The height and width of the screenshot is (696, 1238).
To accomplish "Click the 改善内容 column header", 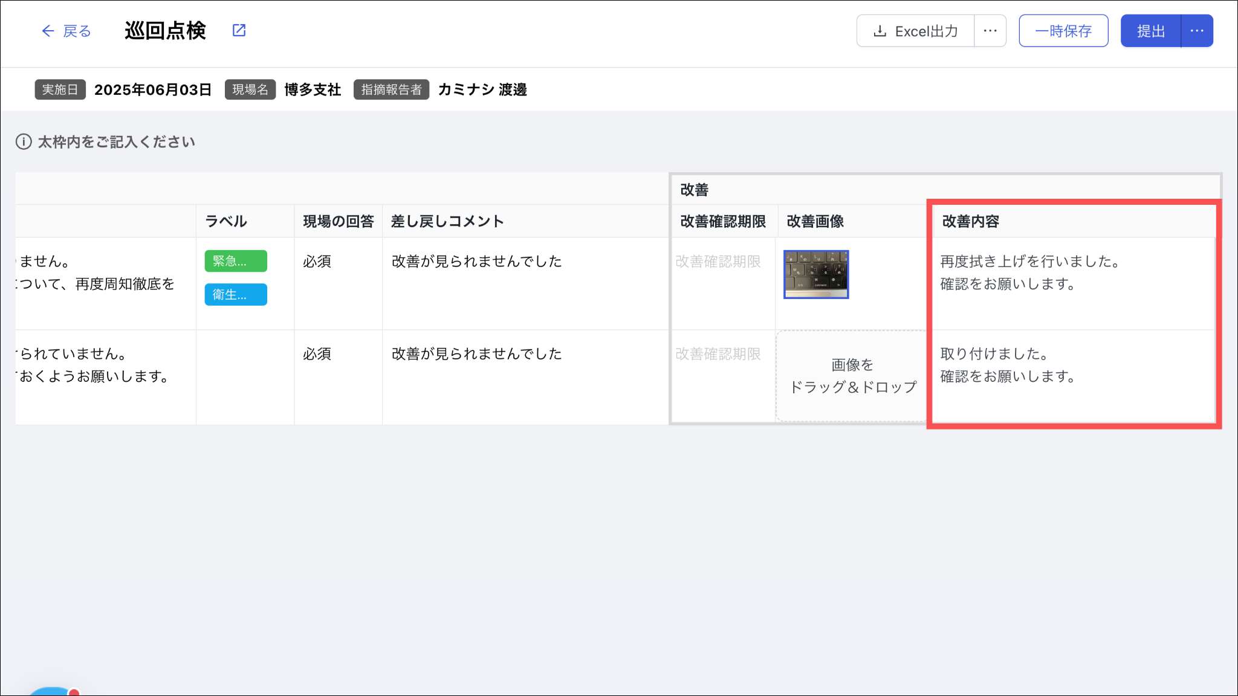I will click(970, 222).
